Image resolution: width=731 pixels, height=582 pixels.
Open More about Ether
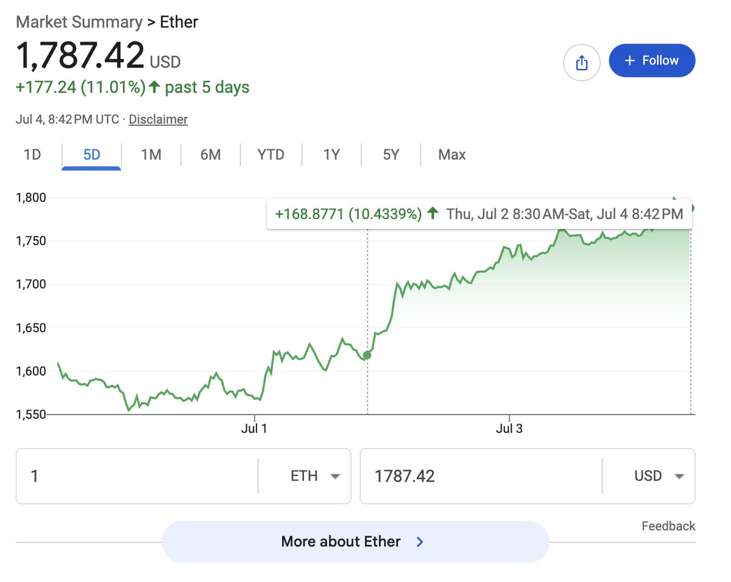(355, 542)
